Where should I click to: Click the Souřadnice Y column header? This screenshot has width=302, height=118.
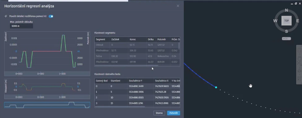tap(140, 81)
